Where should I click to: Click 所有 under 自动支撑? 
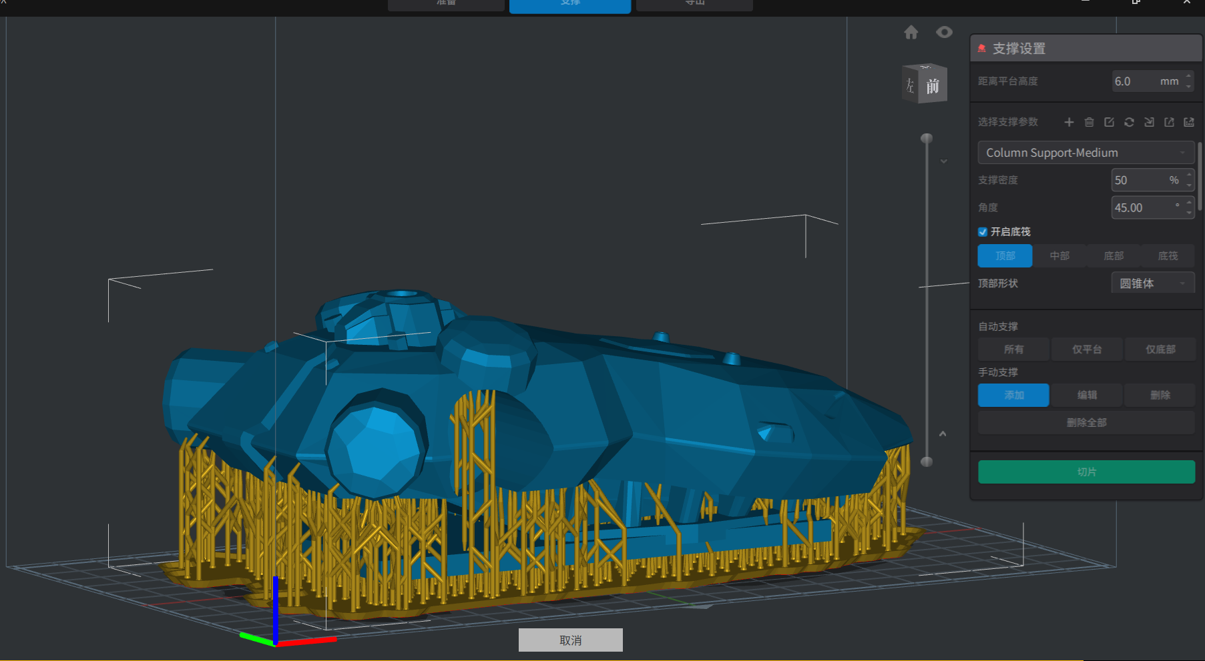click(1013, 350)
